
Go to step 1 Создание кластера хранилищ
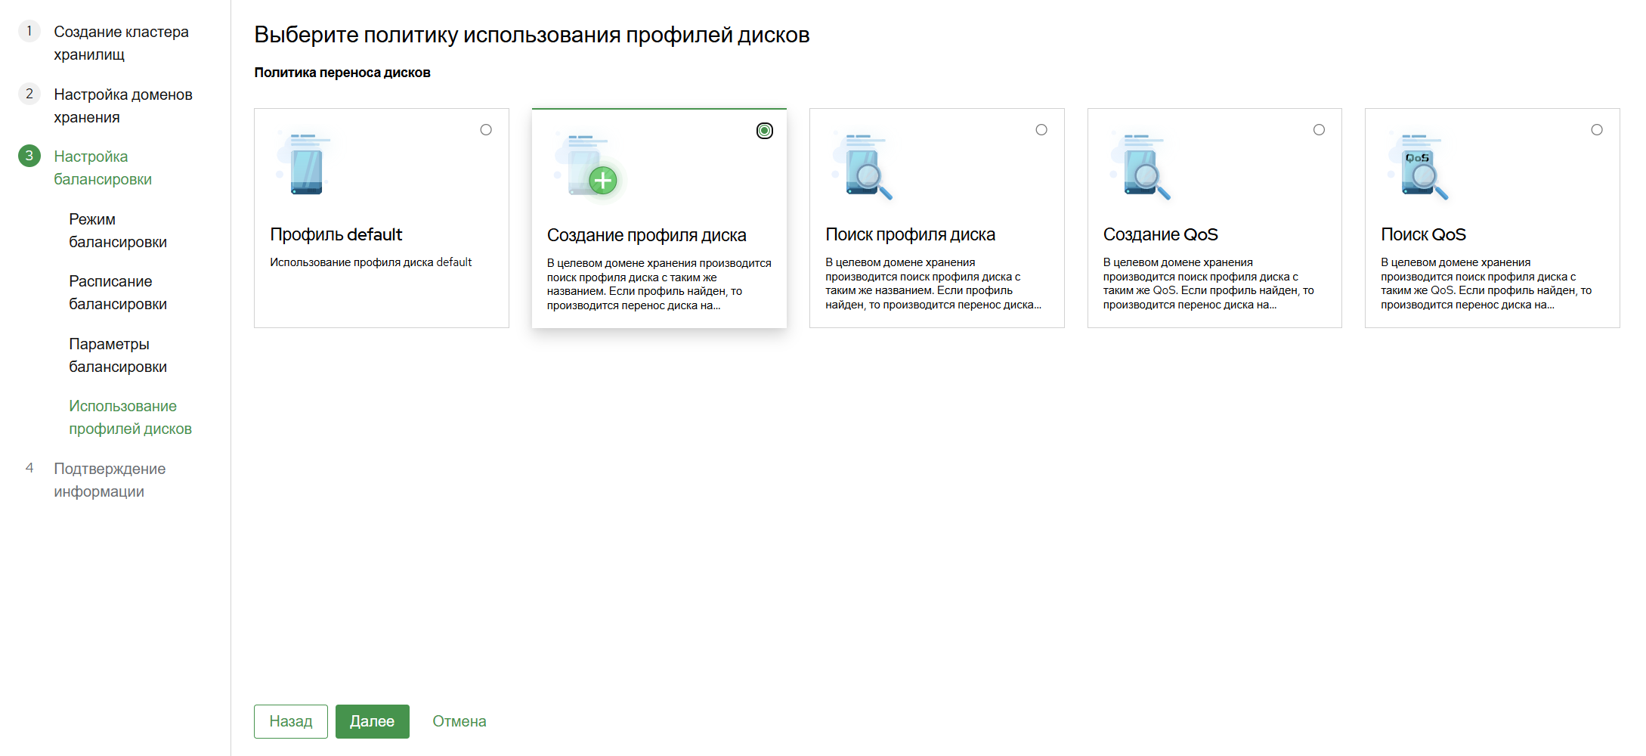[x=121, y=43]
